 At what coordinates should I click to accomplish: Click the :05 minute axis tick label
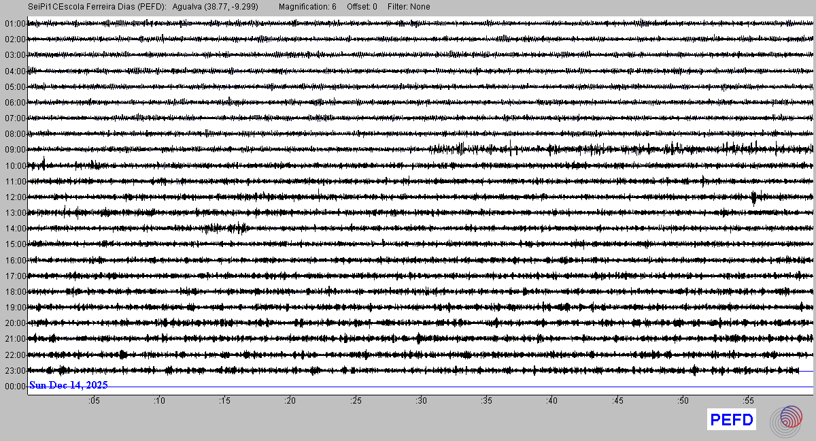coord(93,401)
